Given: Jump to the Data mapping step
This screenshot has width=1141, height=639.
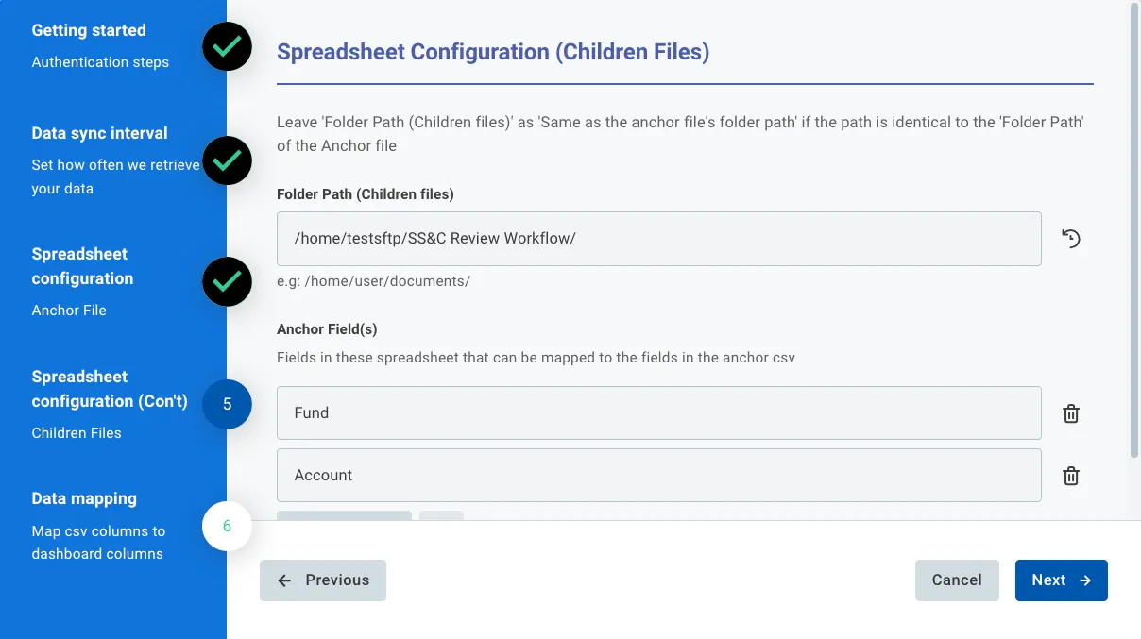Looking at the screenshot, I should coord(84,498).
